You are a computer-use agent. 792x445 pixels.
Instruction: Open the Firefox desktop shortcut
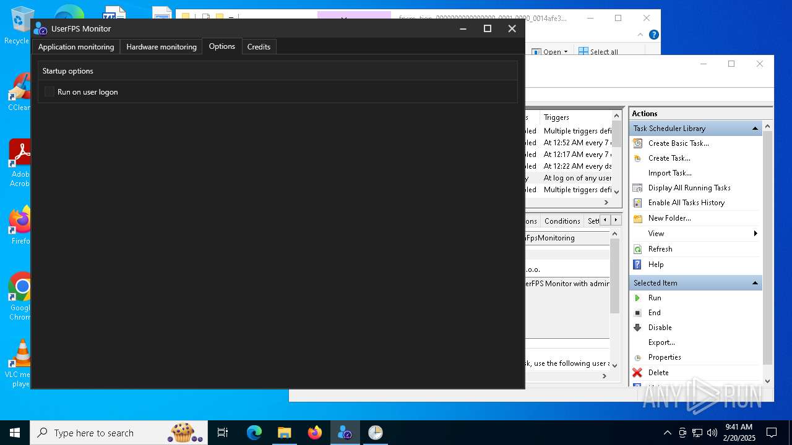tap(20, 225)
